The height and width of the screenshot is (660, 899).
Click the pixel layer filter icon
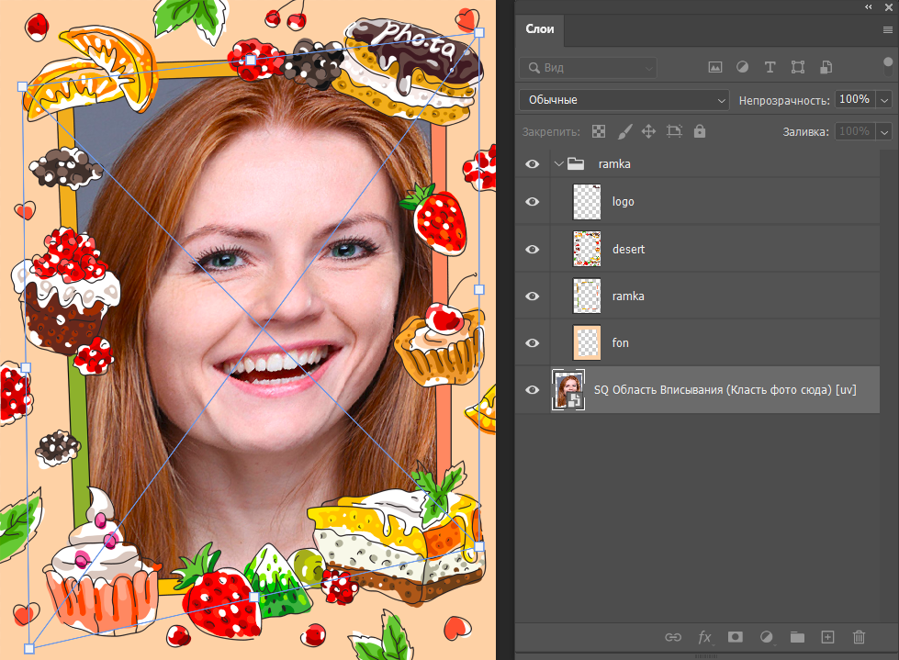(x=715, y=67)
